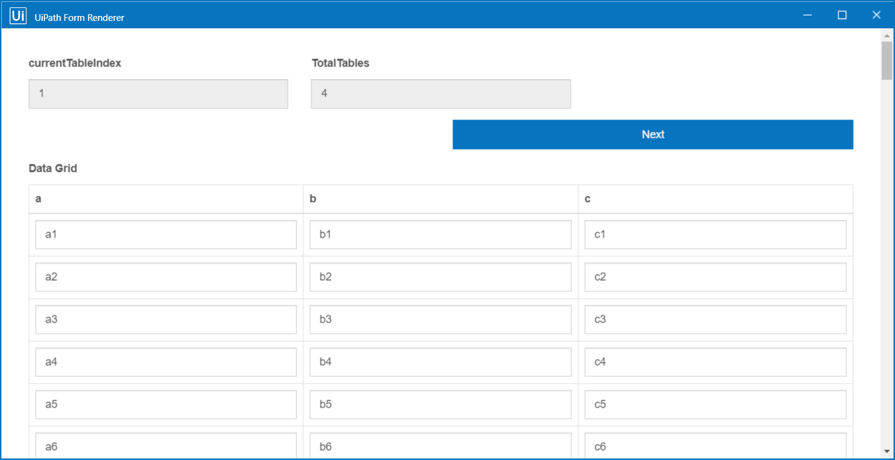Select the a1 cell in the grid
Screen dimensions: 895x460
(166, 235)
